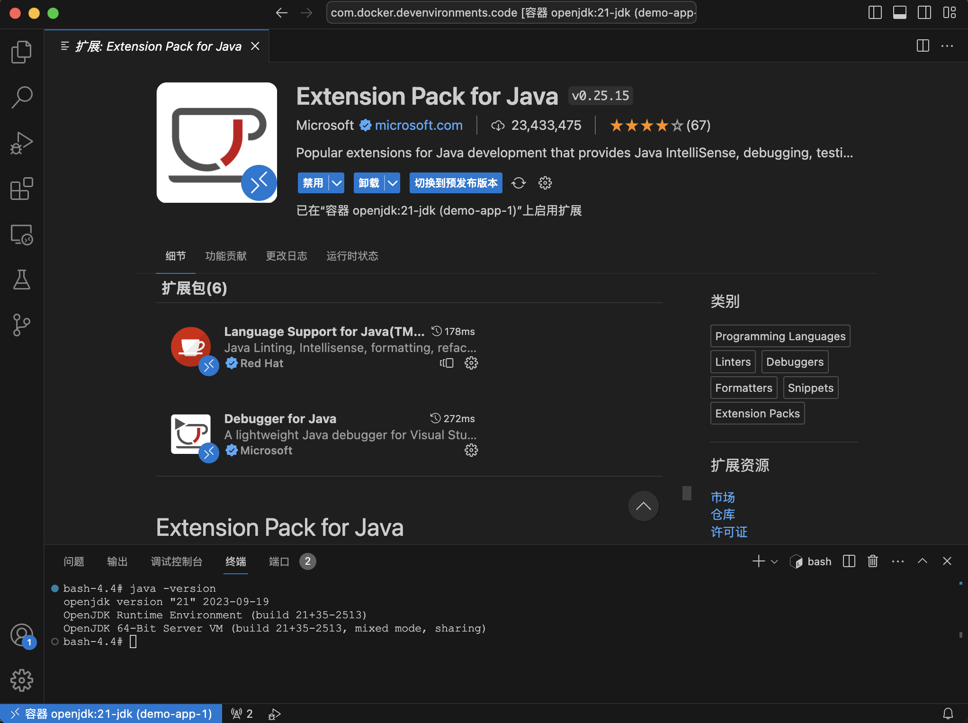Select the 功能贡献 tab
The image size is (968, 723).
(226, 256)
